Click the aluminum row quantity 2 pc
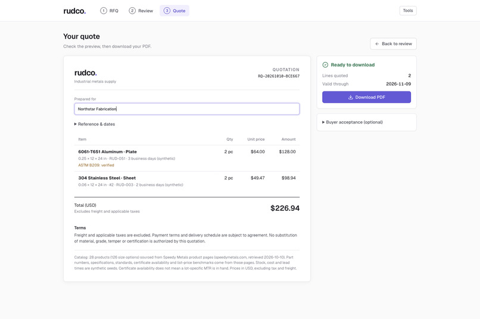 [228, 151]
